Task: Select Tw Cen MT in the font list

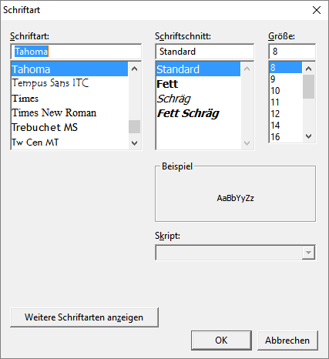Action: 70,142
